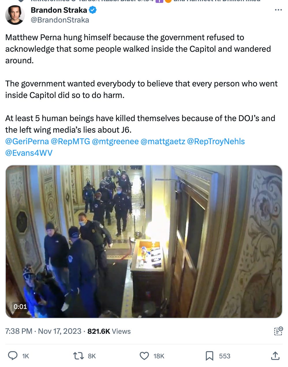Open the reply comment icon
288x367 pixels.
13,356
